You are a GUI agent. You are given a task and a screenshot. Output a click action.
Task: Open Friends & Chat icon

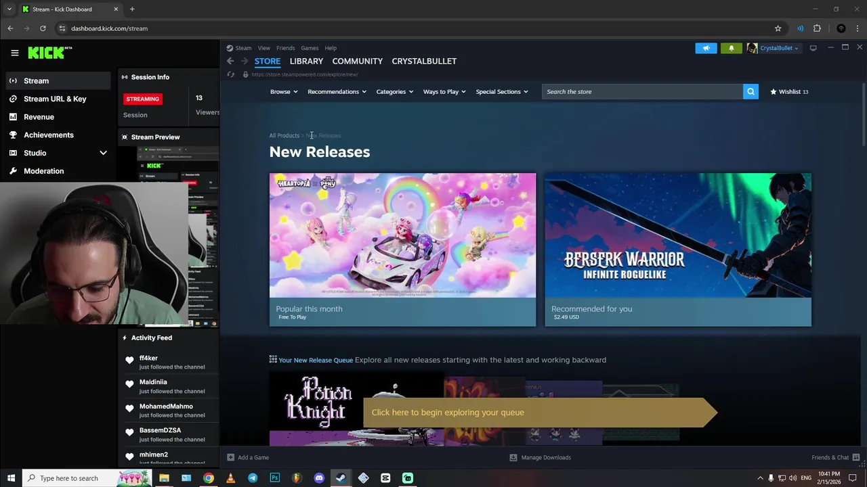click(x=856, y=457)
